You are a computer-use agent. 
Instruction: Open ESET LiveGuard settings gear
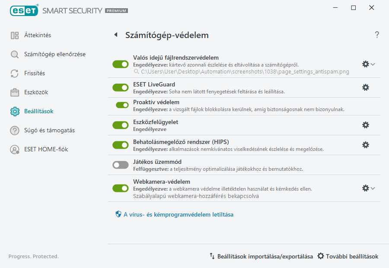[366, 87]
